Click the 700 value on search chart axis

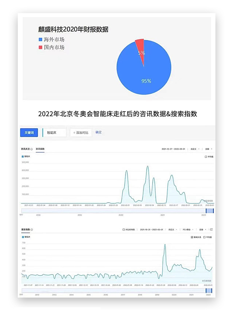pyautogui.click(x=24, y=243)
